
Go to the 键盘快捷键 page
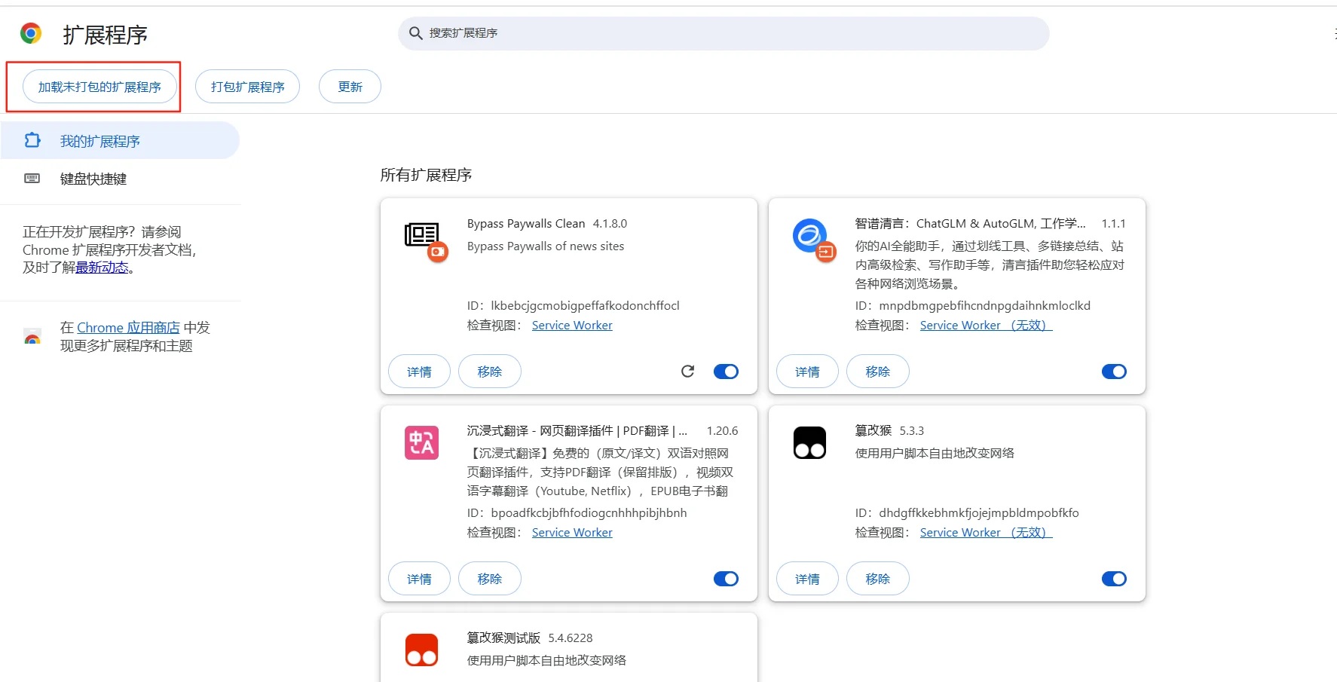[x=93, y=179]
